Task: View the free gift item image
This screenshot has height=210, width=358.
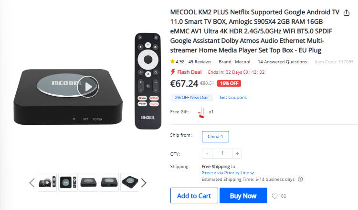Action: click(201, 112)
